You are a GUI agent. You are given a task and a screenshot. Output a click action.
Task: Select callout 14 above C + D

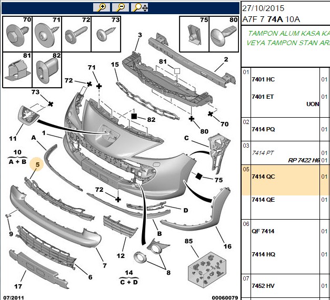pyautogui.click(x=129, y=273)
